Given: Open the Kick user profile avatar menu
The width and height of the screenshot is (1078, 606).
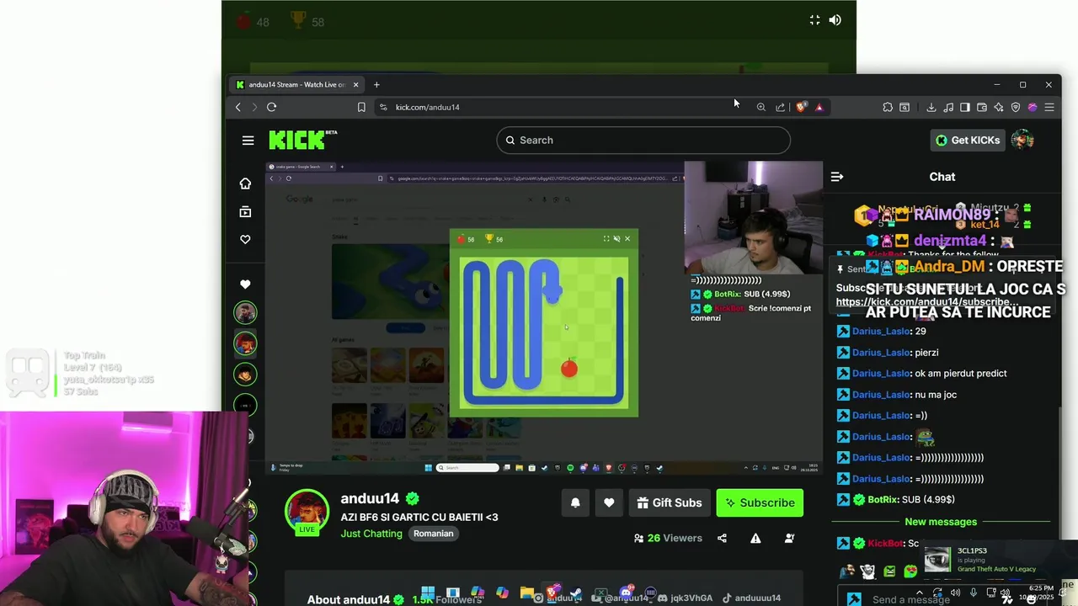Looking at the screenshot, I should (1022, 140).
